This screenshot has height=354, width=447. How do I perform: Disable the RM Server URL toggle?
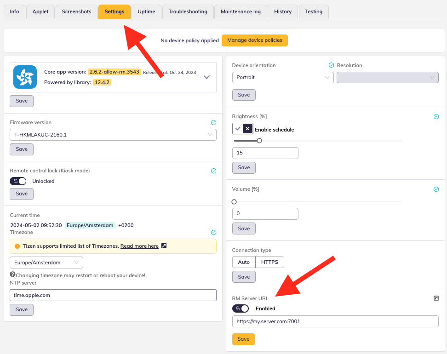241,308
